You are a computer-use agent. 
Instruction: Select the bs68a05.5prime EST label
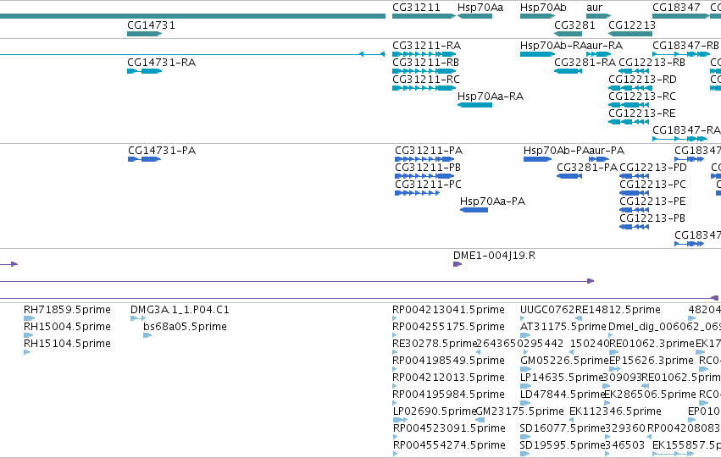click(185, 327)
